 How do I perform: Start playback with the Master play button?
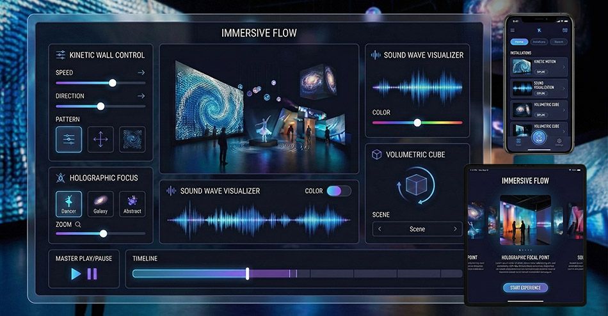pos(76,274)
